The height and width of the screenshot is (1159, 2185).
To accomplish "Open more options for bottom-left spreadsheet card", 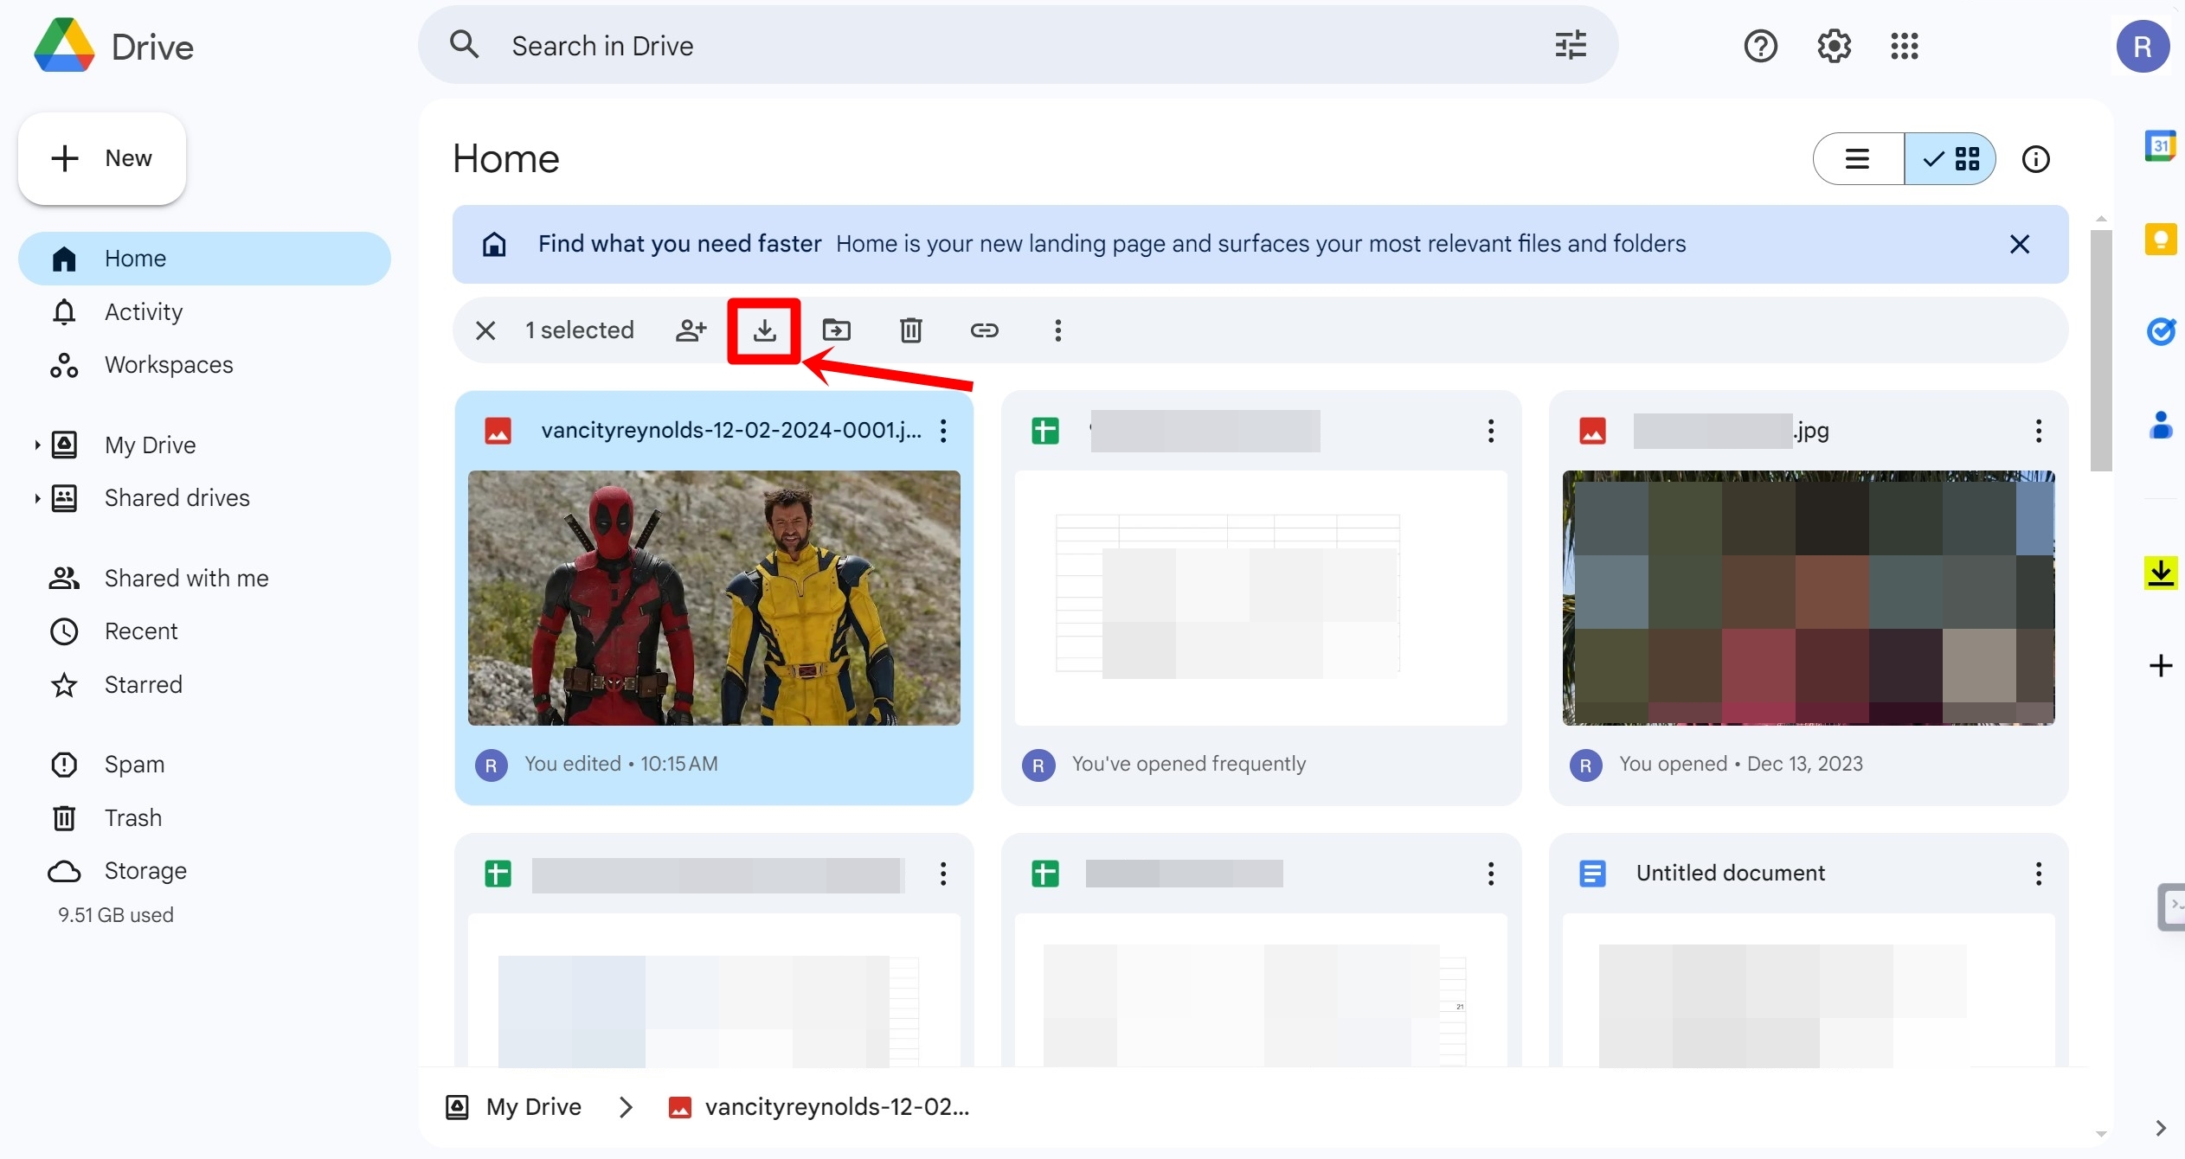I will (x=943, y=874).
